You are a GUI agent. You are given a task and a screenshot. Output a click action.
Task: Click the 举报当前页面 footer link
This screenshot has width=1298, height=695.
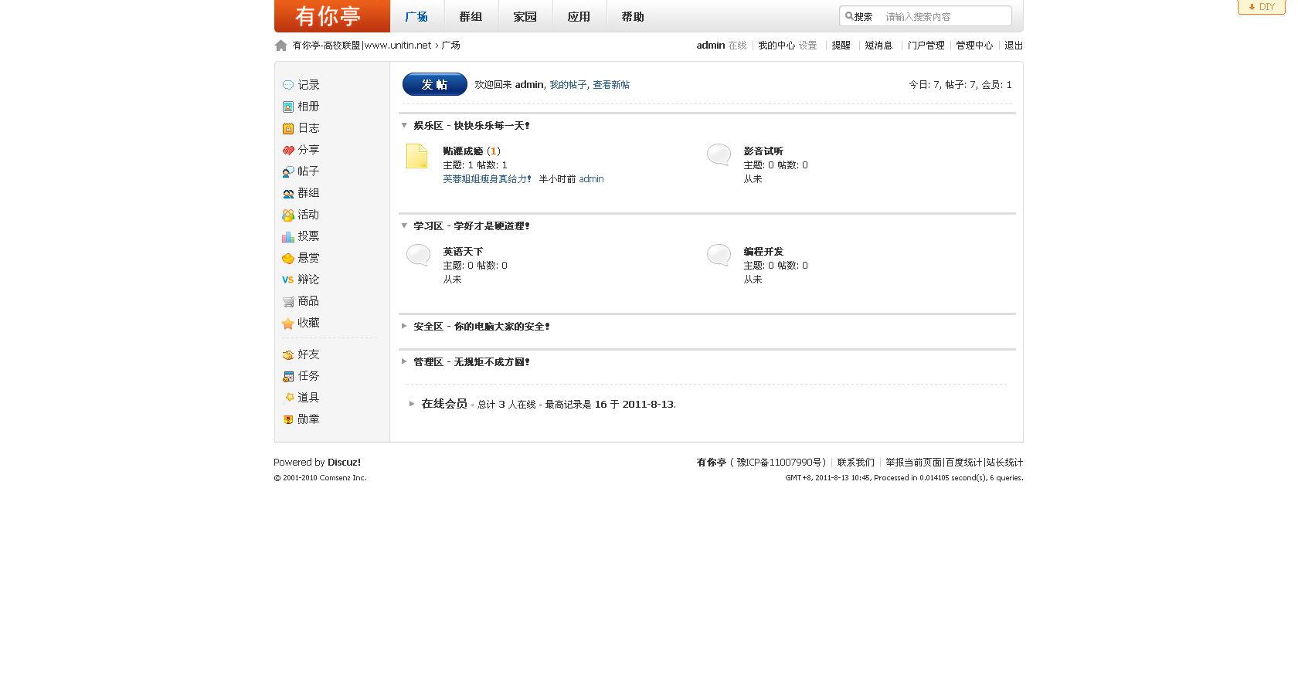click(x=914, y=463)
